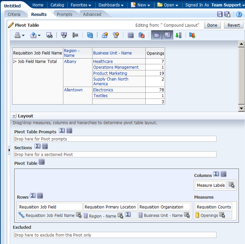This screenshot has height=244, width=245.
Task: Click the Team Support user name
Action: pos(226,5)
